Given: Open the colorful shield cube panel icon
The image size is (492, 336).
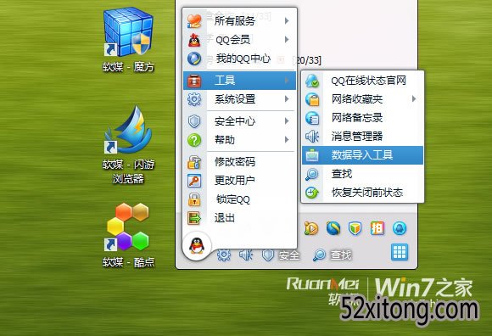Looking at the screenshot, I should [355, 228].
